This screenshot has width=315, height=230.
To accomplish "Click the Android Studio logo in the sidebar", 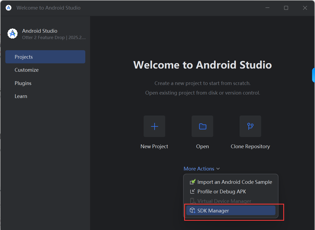I will tap(13, 34).
